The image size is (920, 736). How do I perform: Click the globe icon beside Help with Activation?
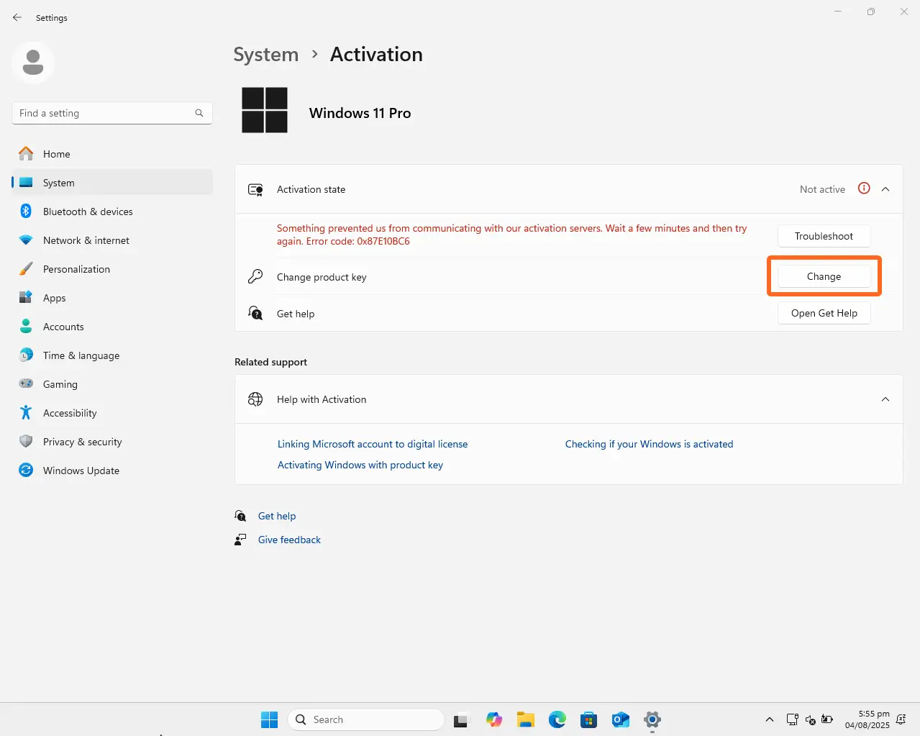[x=255, y=399]
